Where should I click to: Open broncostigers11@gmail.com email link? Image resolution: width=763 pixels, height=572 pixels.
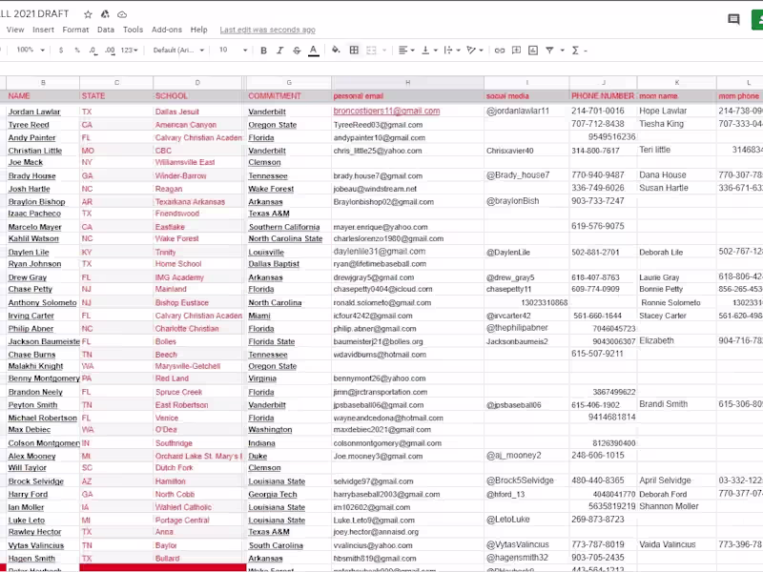[x=386, y=111]
